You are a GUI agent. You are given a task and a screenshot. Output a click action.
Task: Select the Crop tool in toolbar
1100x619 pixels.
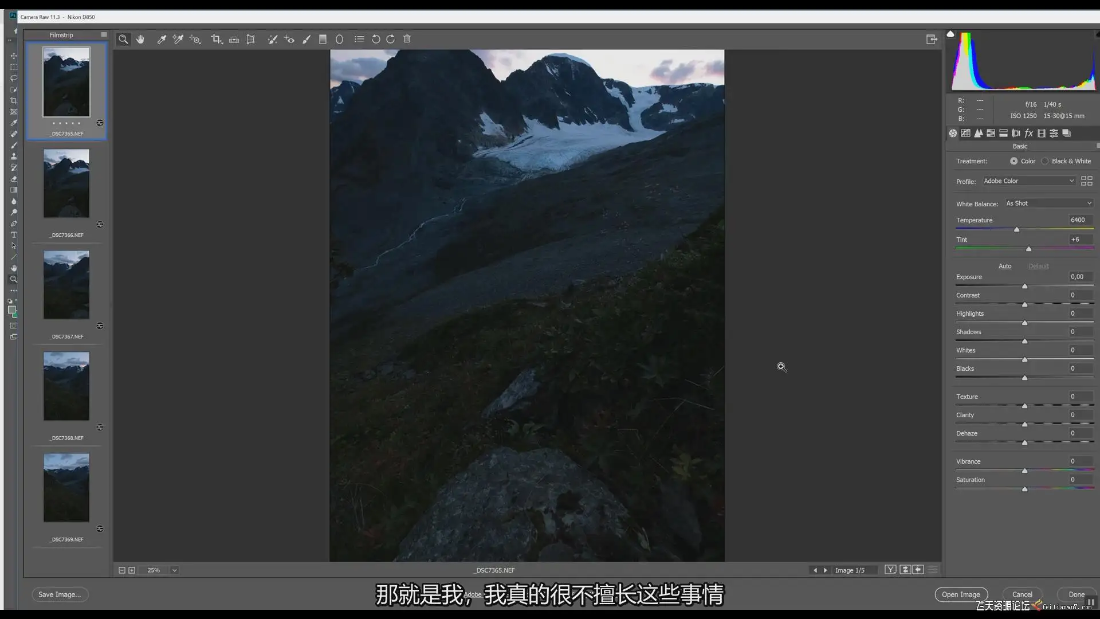(x=216, y=39)
